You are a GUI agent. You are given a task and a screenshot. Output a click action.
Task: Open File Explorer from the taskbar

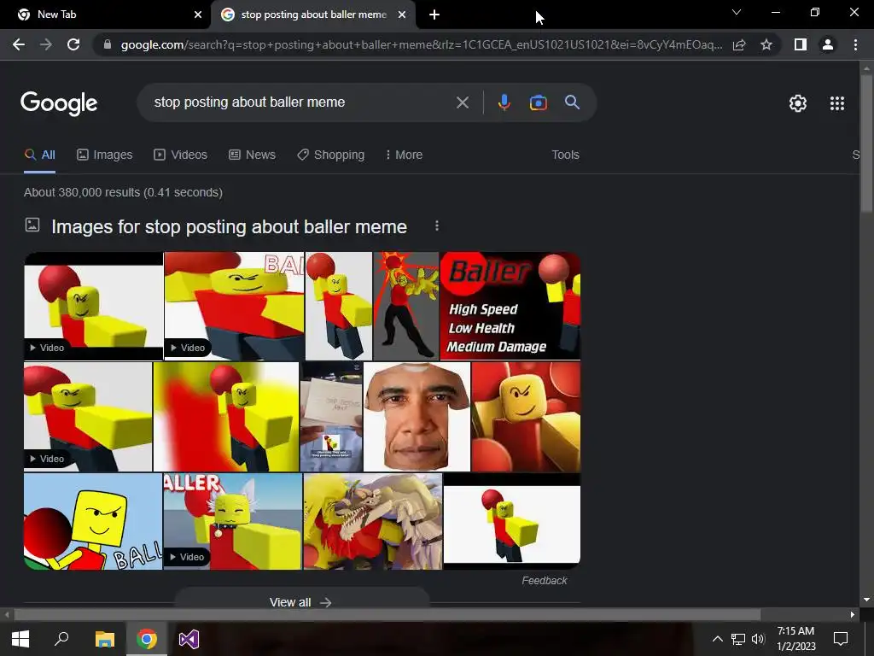(x=104, y=639)
